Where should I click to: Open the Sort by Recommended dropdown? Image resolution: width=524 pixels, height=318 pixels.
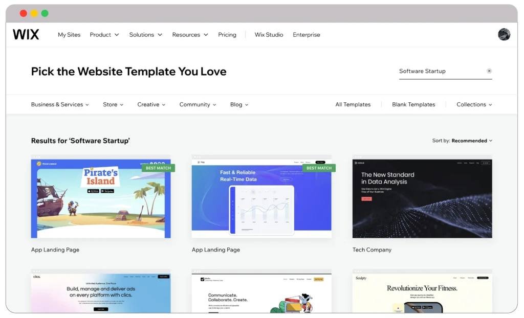[x=462, y=141]
